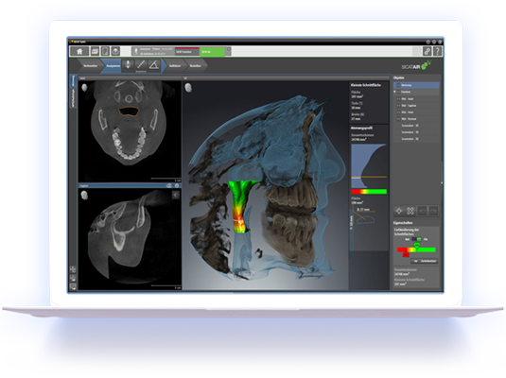
Task: Toggle Farbkodierung Aus/Ein switch
Action: pyautogui.click(x=416, y=239)
